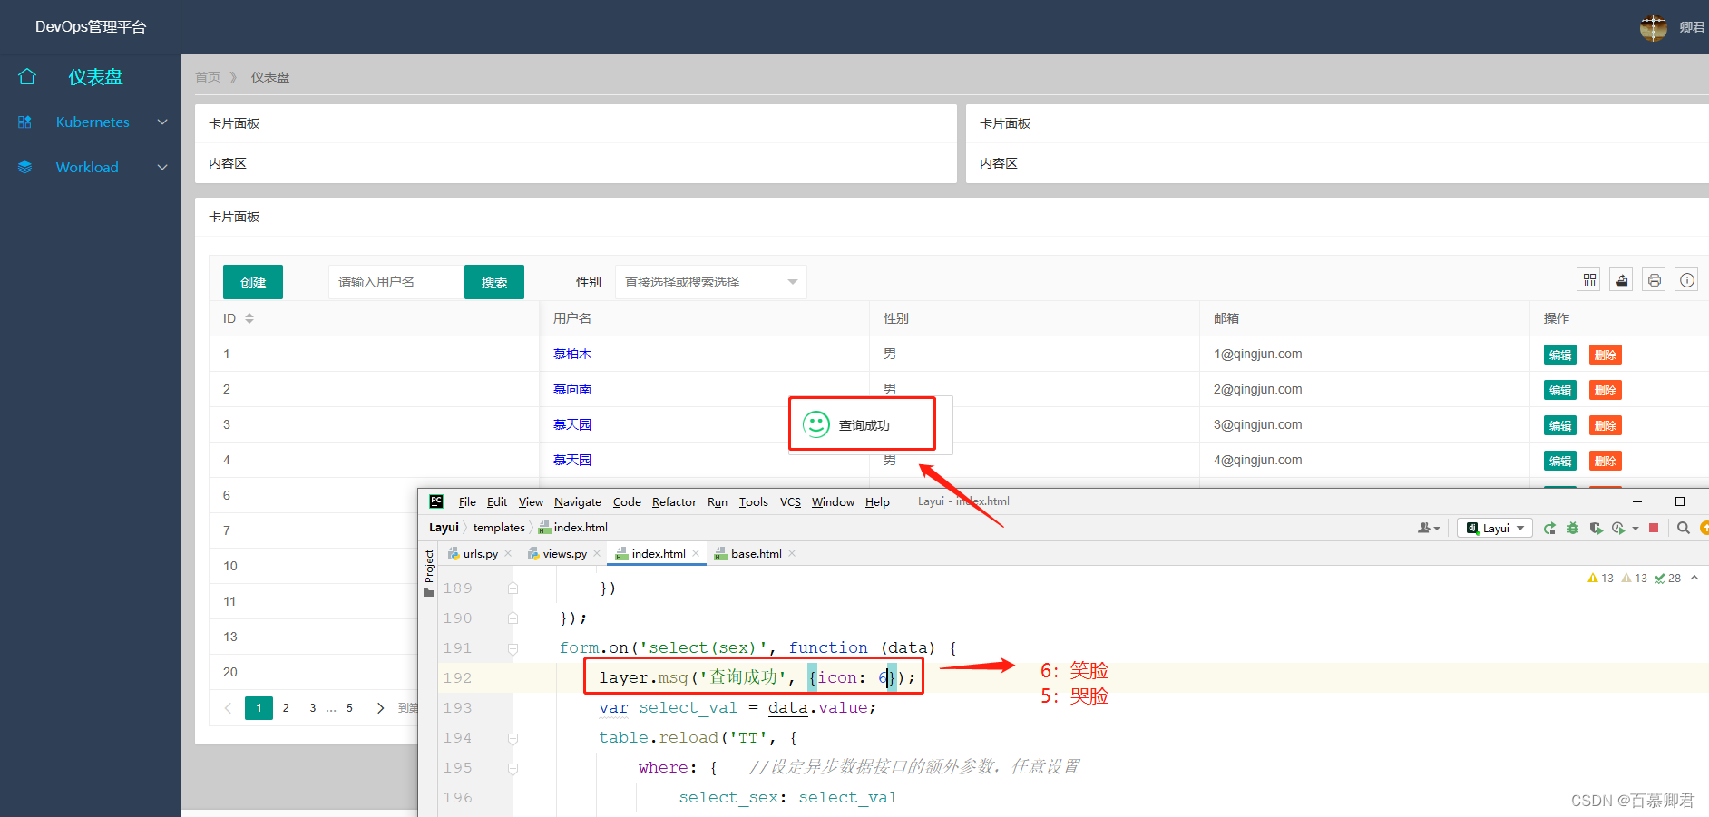The height and width of the screenshot is (817, 1709).
Task: Open PyCharm code-with-me users icon
Action: (1429, 528)
